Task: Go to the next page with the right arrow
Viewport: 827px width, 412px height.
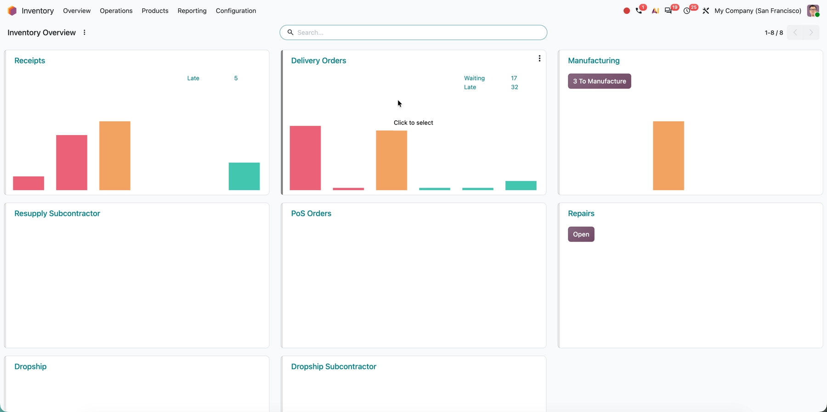Action: point(811,33)
